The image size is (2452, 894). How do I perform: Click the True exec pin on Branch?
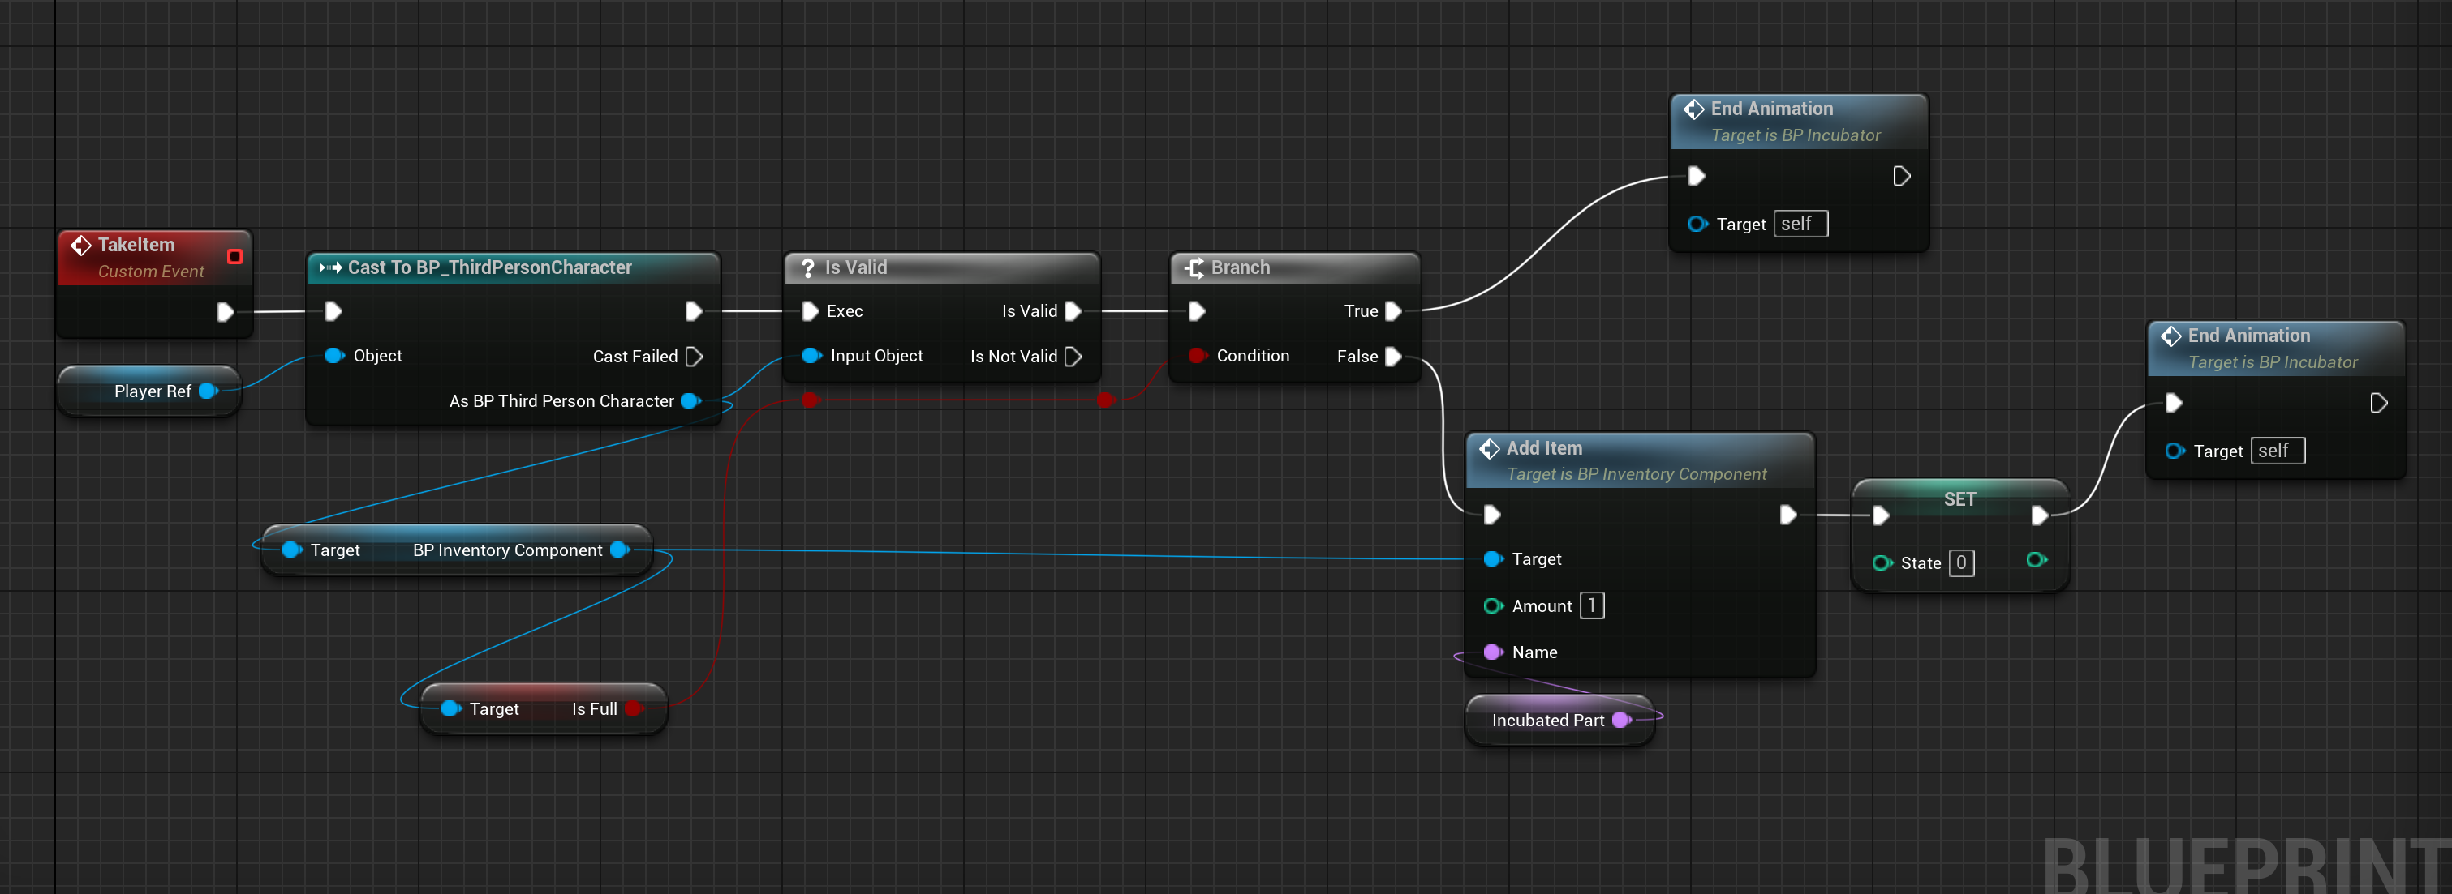[x=1393, y=311]
